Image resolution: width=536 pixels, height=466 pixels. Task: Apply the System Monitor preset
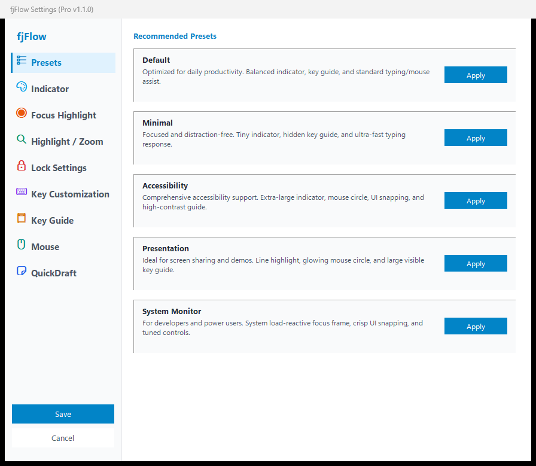tap(476, 326)
